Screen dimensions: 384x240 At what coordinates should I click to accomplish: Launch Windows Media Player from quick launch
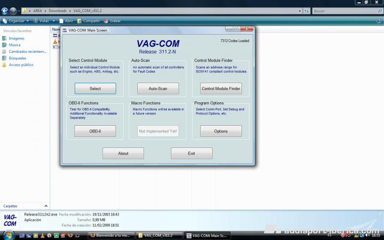pyautogui.click(x=36, y=236)
